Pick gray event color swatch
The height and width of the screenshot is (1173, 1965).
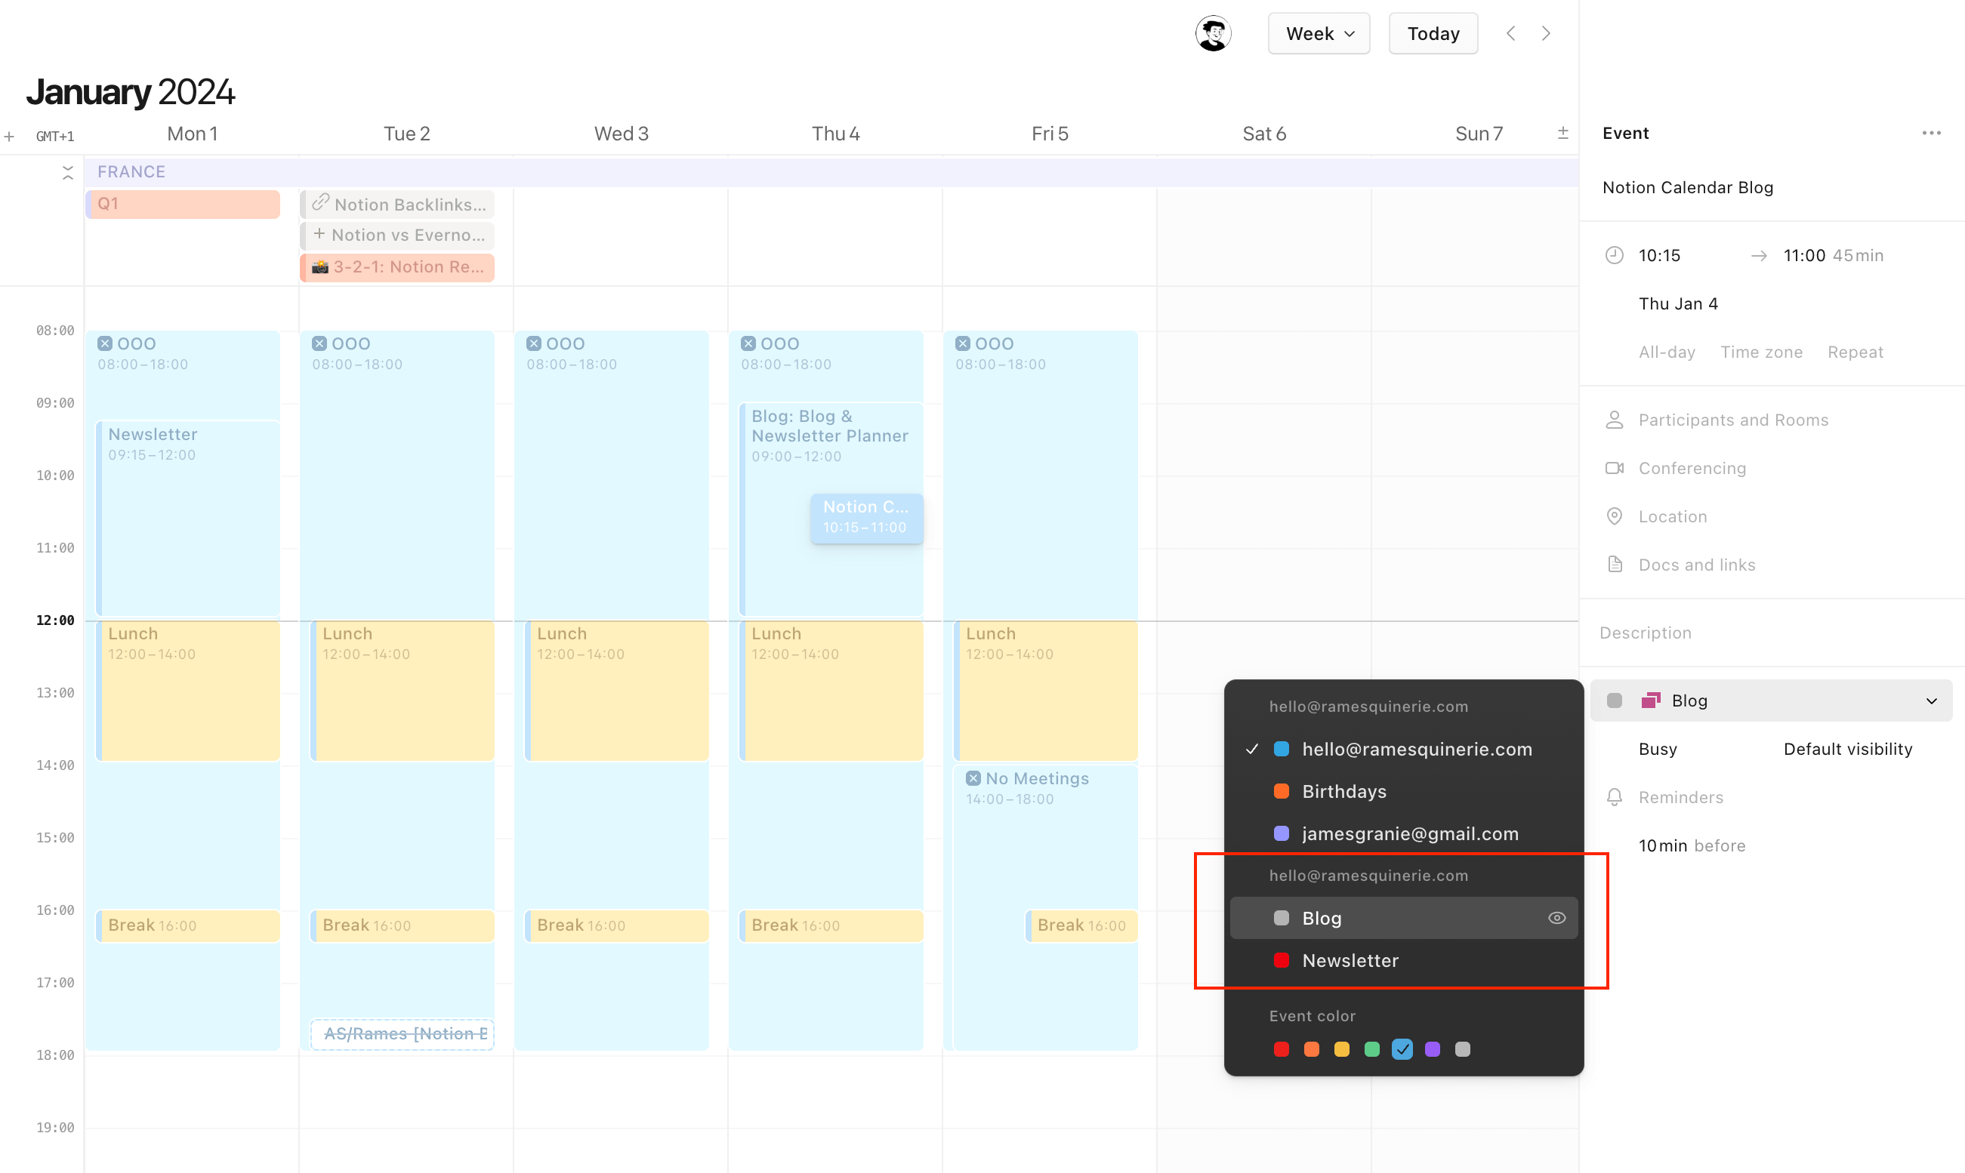coord(1462,1049)
